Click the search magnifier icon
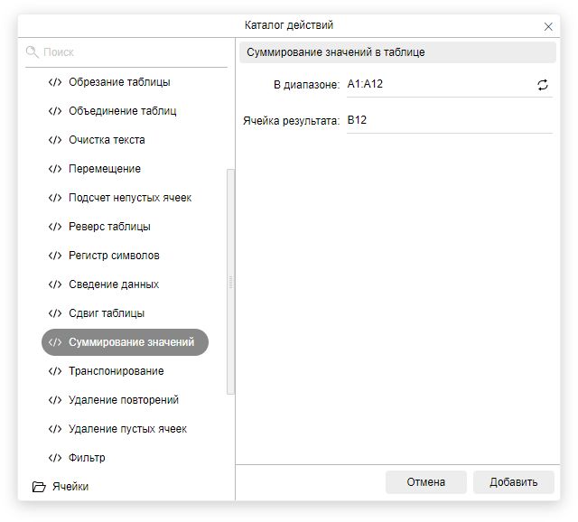Image resolution: width=578 pixels, height=522 pixels. pyautogui.click(x=33, y=52)
